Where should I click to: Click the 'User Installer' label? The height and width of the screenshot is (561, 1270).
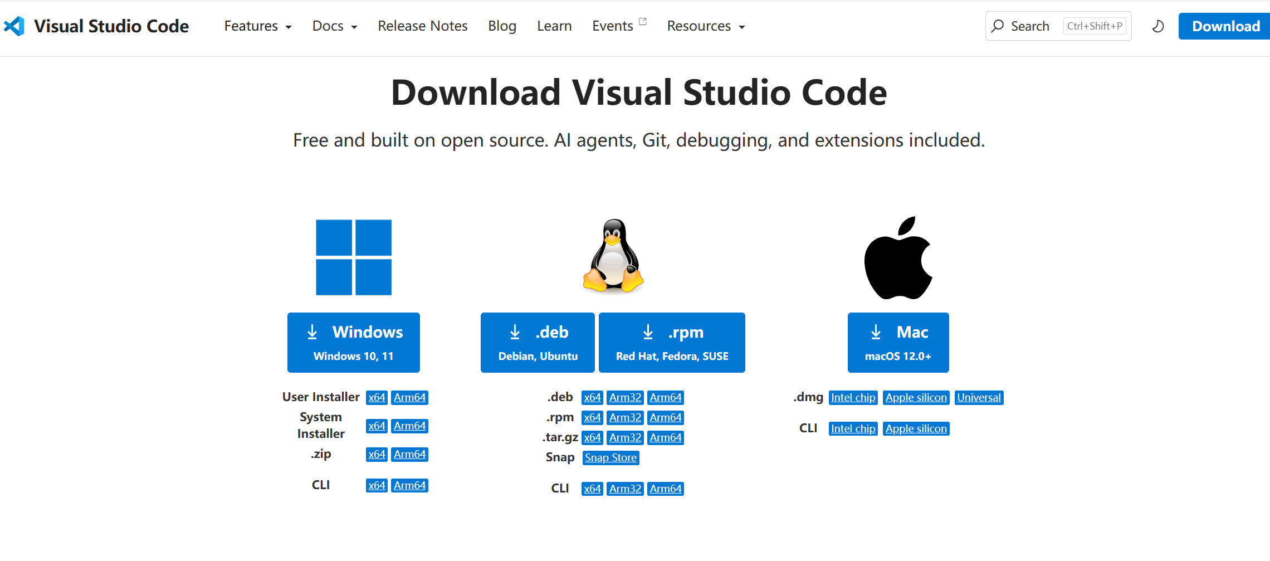321,397
